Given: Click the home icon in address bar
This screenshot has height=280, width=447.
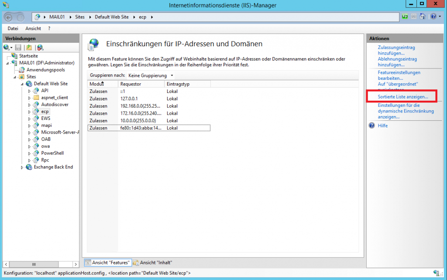Looking at the screenshot, I should coord(422,16).
